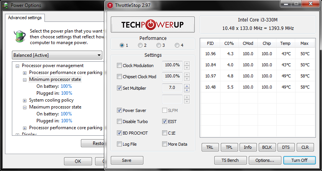Viewport: 322px width, 171px height.
Task: Click the TRL button
Action: [210, 147]
